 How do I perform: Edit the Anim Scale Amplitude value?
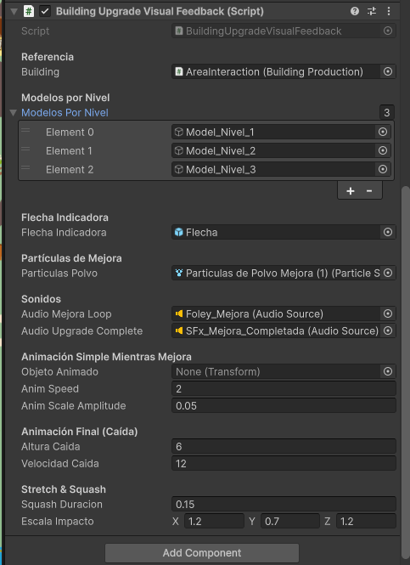284,406
